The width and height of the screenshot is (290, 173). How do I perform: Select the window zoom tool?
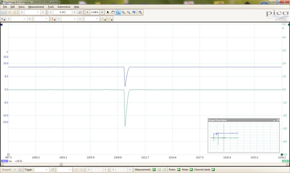click(x=118, y=12)
